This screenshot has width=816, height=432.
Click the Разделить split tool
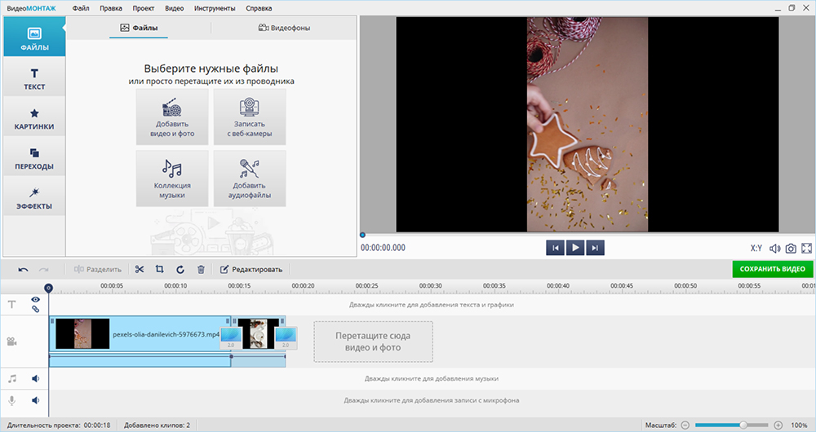tap(97, 269)
